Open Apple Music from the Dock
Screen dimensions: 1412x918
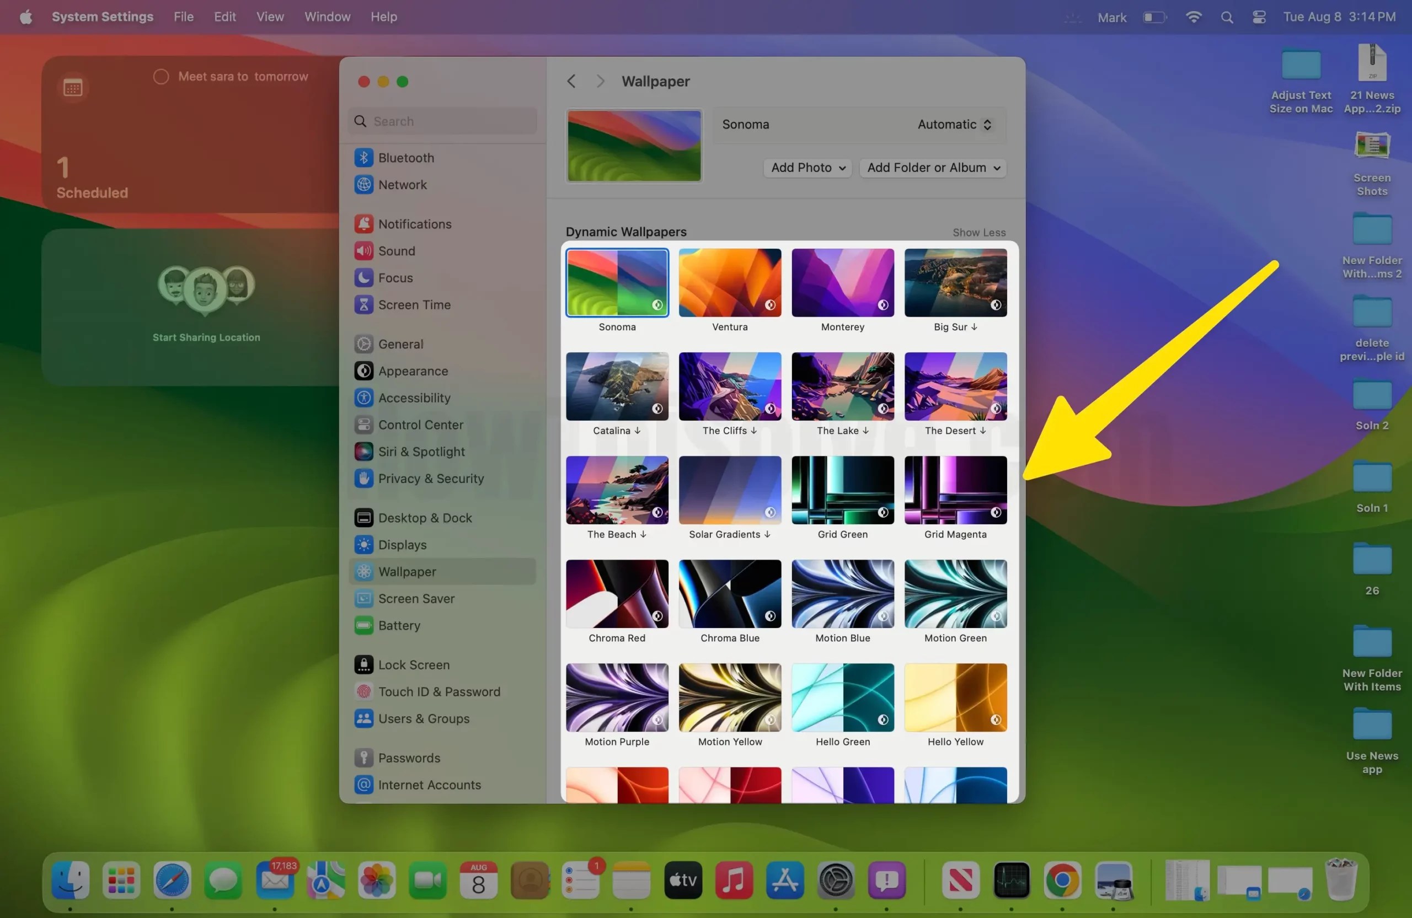(x=734, y=881)
